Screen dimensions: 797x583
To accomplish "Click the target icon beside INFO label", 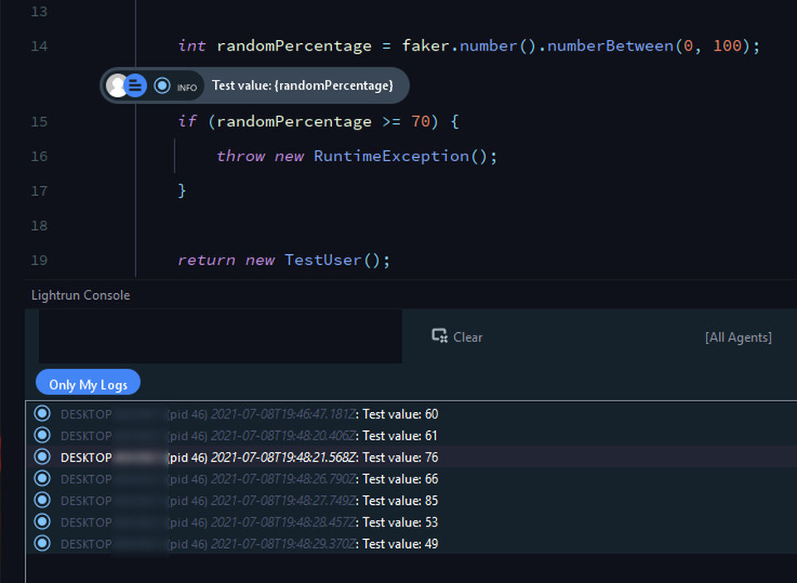I will (162, 86).
